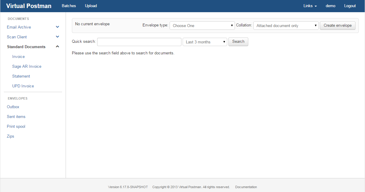Open the Envelope type dropdown

click(x=202, y=26)
